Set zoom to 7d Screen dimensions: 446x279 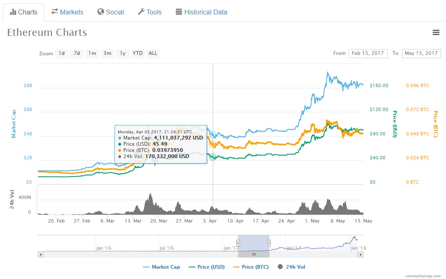click(x=77, y=53)
